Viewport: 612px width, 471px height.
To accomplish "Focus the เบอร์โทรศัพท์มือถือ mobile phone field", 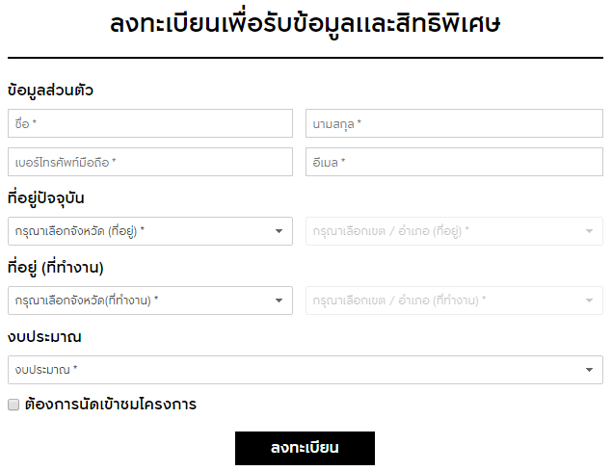I will 149,162.
